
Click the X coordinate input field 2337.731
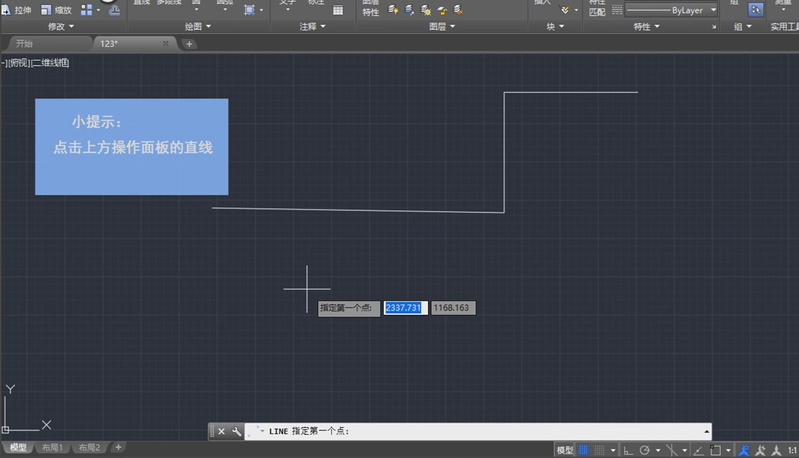406,308
